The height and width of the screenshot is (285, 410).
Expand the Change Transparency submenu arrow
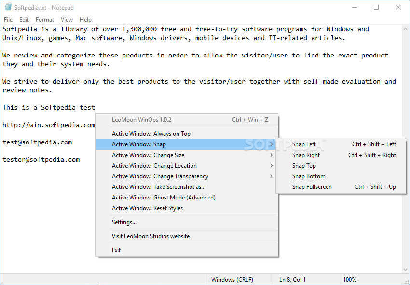click(x=272, y=176)
